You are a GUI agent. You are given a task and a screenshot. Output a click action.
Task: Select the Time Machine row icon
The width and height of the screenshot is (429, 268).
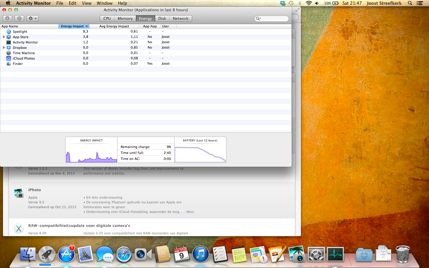pos(9,53)
